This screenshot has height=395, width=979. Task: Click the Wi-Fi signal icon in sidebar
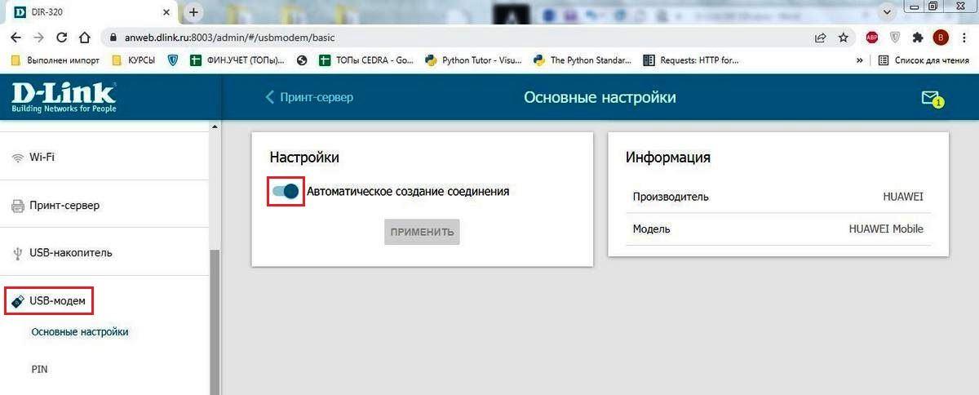coord(18,158)
